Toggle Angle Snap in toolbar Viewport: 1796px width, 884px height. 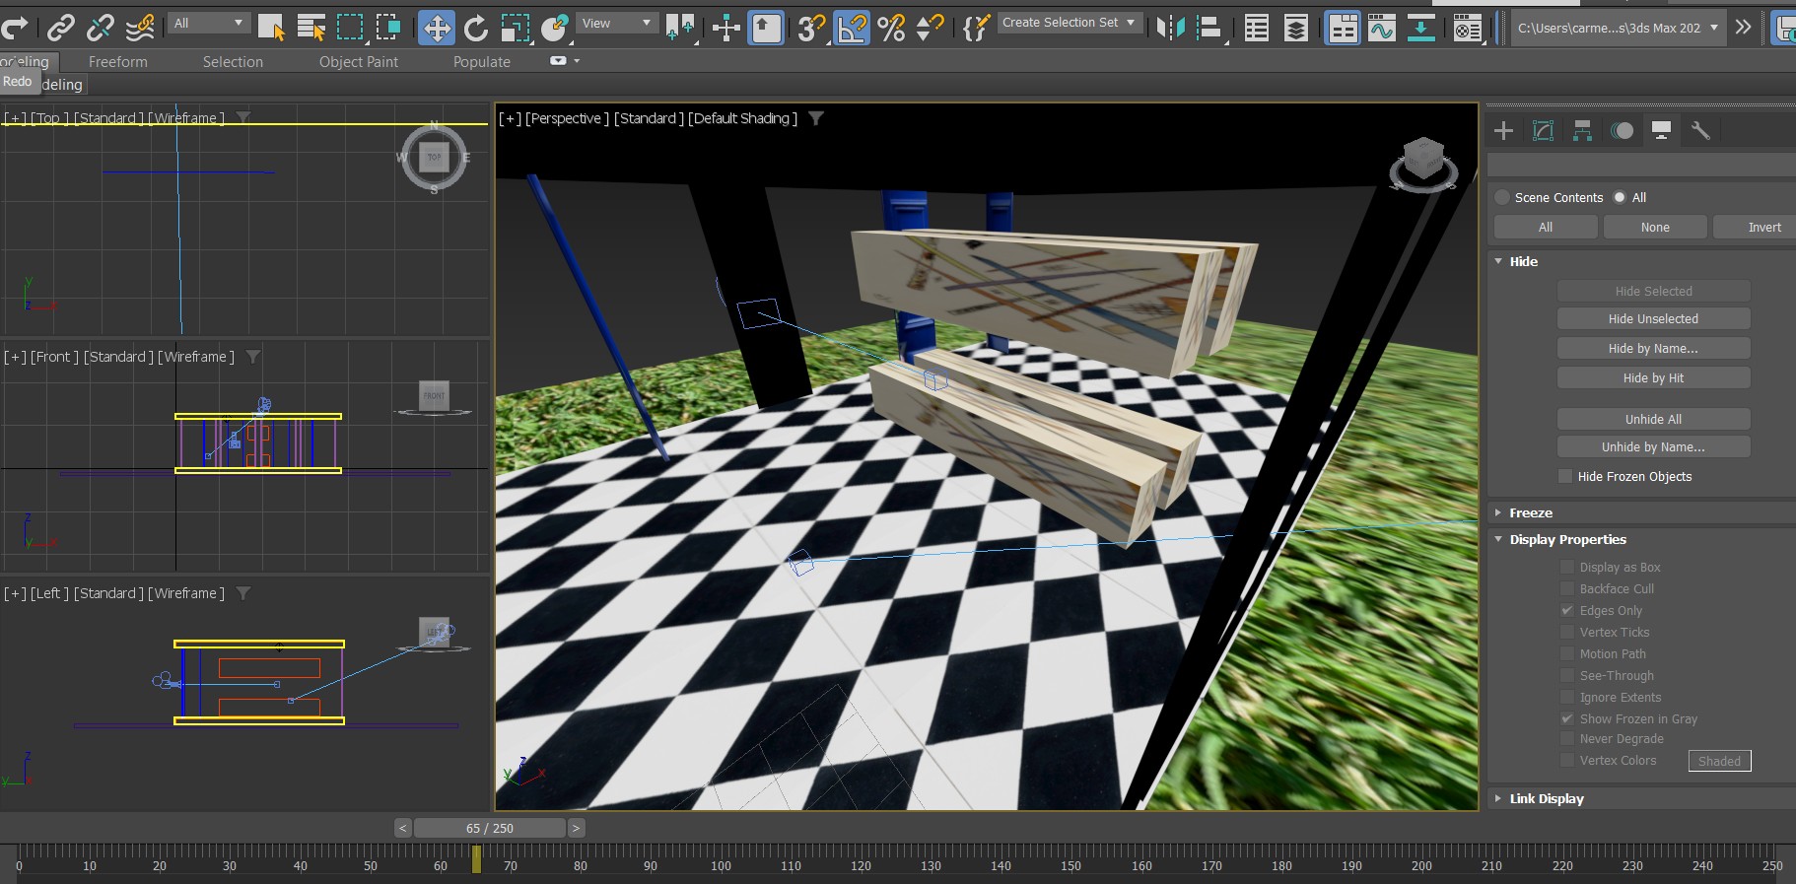(x=852, y=28)
